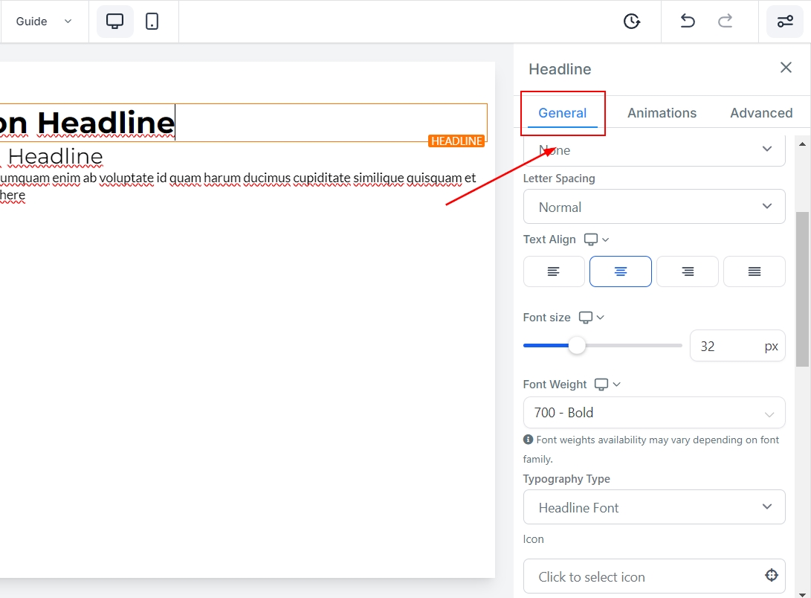
Task: Click the font size slider handle
Action: click(x=577, y=346)
